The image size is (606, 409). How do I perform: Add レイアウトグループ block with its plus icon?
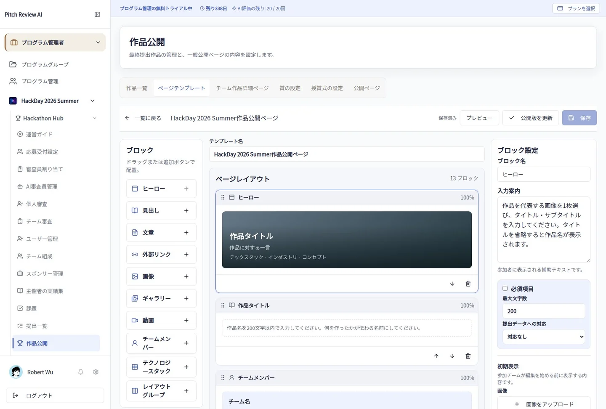click(186, 391)
